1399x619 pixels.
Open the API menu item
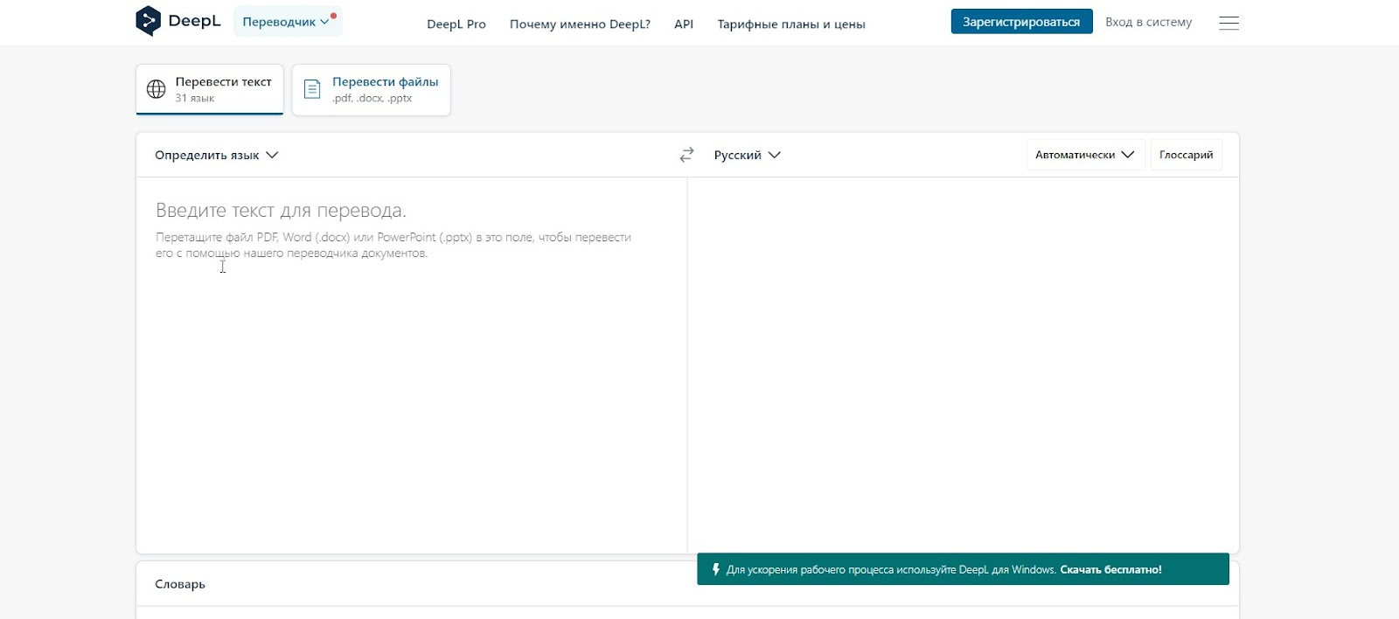pyautogui.click(x=684, y=24)
